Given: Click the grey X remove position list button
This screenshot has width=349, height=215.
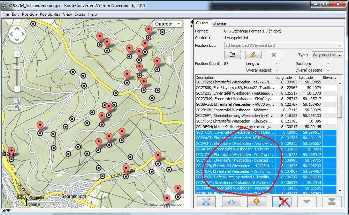Looking at the screenshot, I should click(x=274, y=55).
